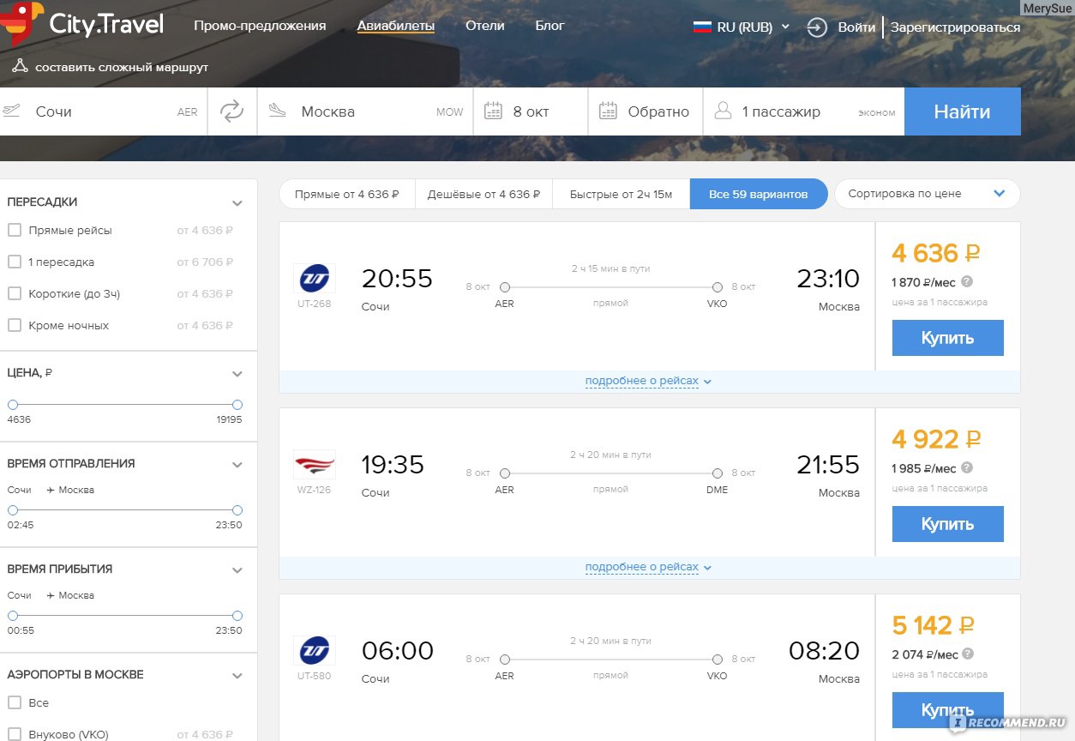Click the minimum price slider handle at 4636
The height and width of the screenshot is (741, 1075).
[x=13, y=405]
